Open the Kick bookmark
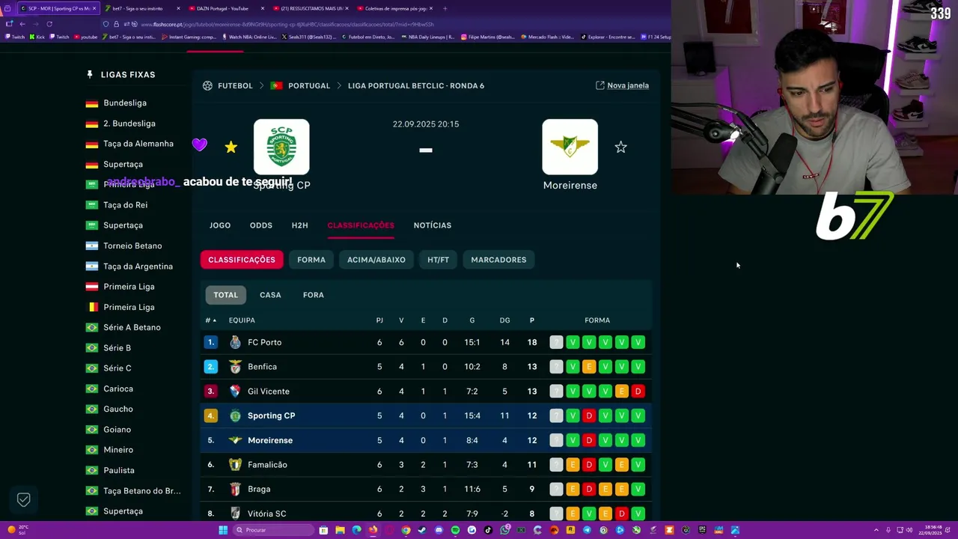Viewport: 958px width, 539px height. click(x=37, y=37)
